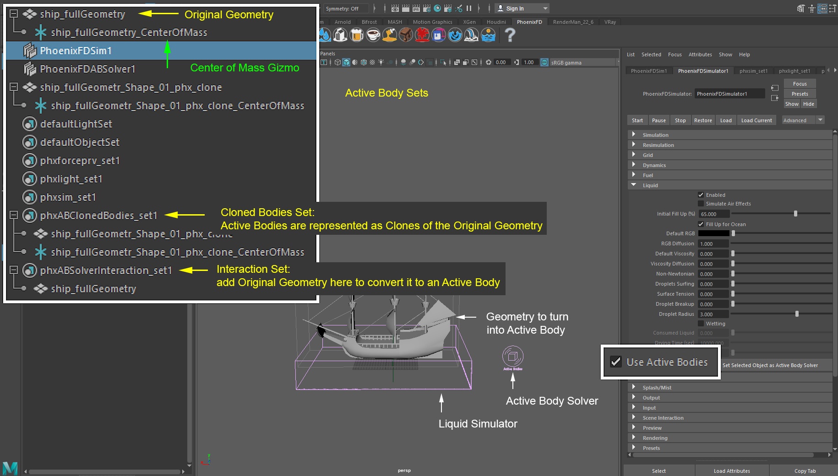Select the Active Bodies solver gizmo in viewport

(x=513, y=357)
